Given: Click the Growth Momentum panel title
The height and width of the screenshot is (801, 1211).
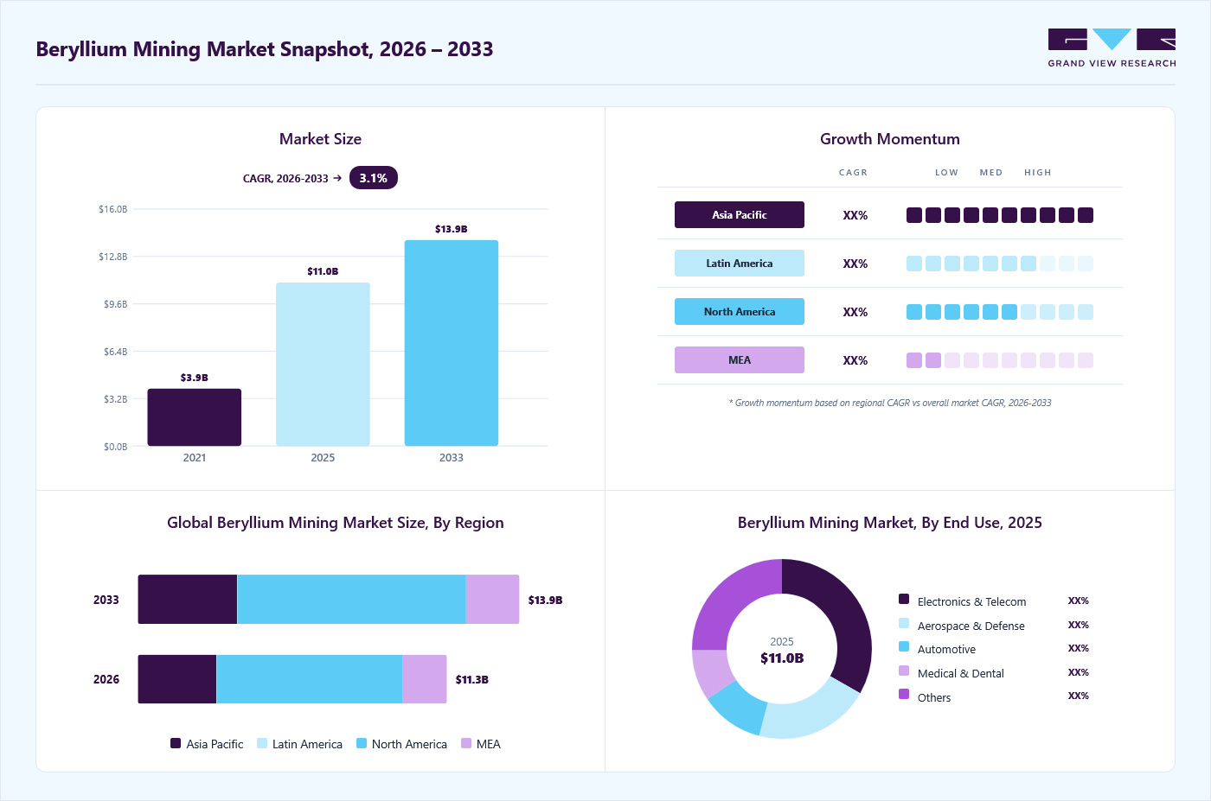Looking at the screenshot, I should pos(890,139).
